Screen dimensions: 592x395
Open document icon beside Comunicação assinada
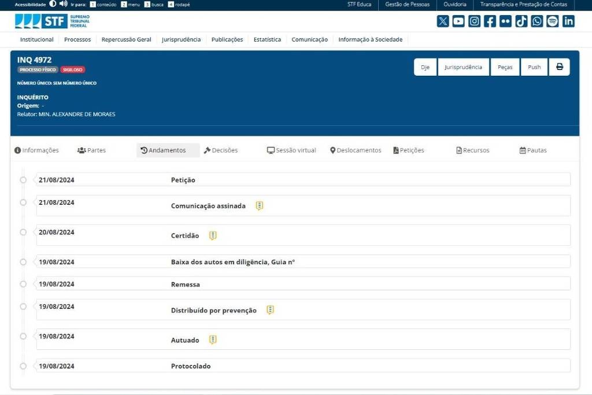click(x=260, y=206)
